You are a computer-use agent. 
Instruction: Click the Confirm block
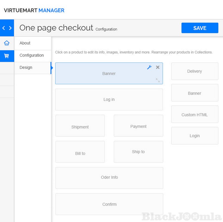point(109,204)
